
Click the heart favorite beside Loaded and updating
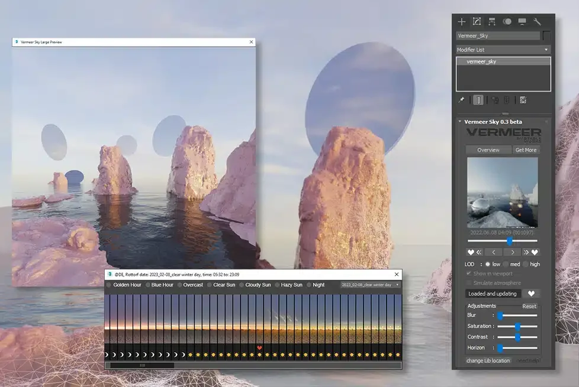pos(532,294)
